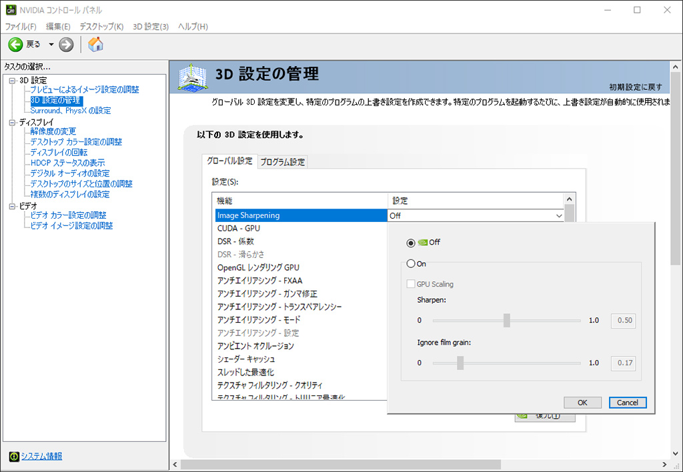The width and height of the screenshot is (683, 472).
Task: Select スレッドした最適化 row
Action: pyautogui.click(x=301, y=372)
